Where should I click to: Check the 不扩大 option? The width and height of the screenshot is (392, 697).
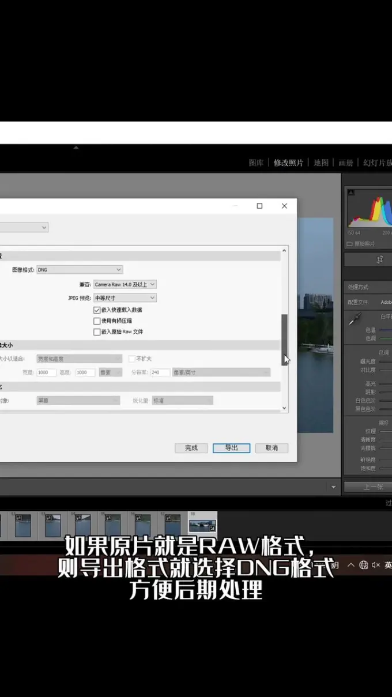(131, 359)
